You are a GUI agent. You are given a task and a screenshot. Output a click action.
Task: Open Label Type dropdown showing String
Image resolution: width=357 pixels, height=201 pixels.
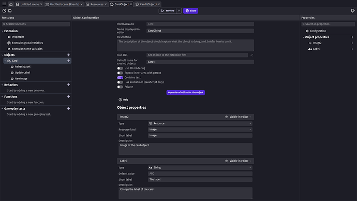click(x=200, y=168)
